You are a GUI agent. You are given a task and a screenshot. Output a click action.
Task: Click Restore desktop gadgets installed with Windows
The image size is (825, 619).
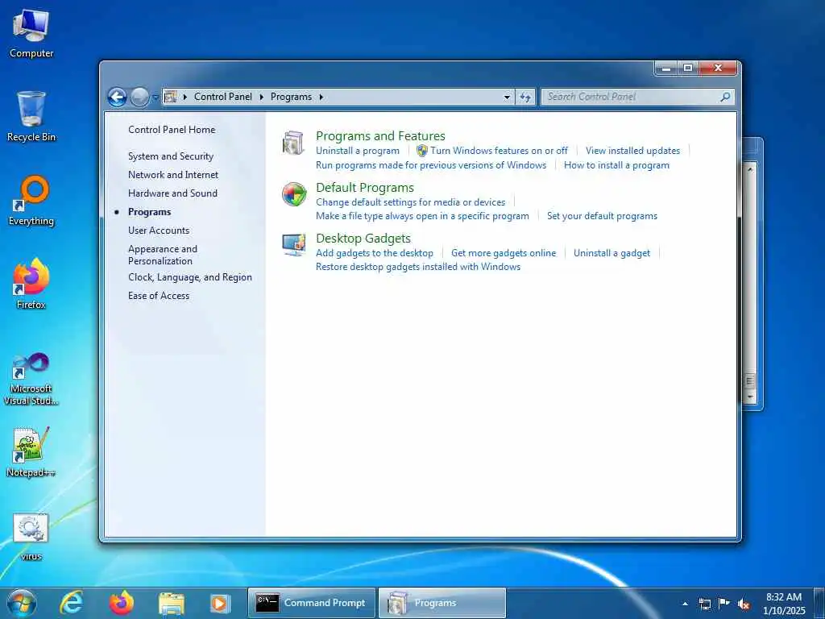coord(418,267)
